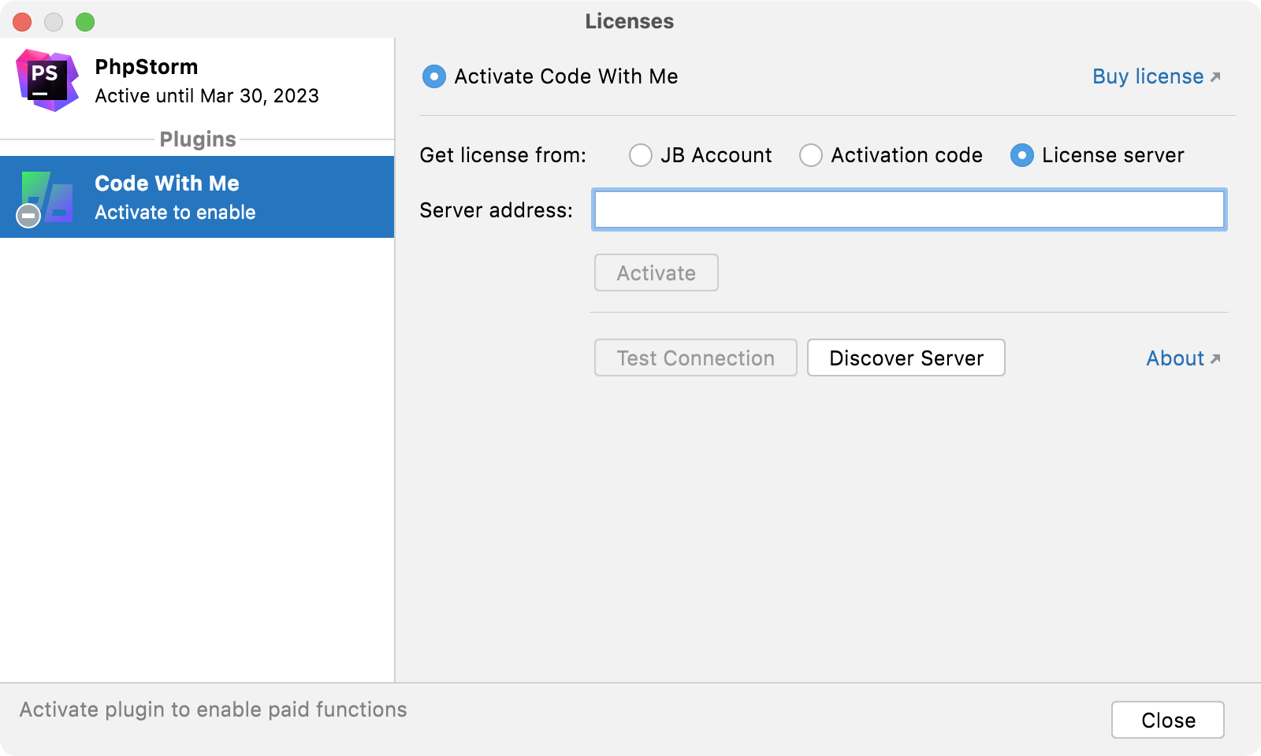The image size is (1261, 756).
Task: Click the gray window minimize button
Action: coord(54,22)
